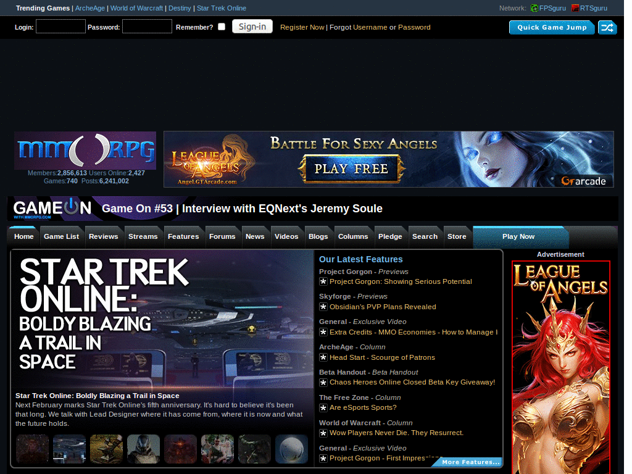Click the FPSguru network icon
632x474 pixels.
click(534, 8)
